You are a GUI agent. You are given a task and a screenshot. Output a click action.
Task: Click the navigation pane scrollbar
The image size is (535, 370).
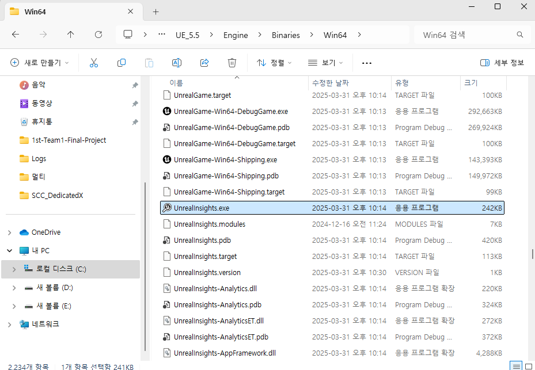[x=145, y=266]
